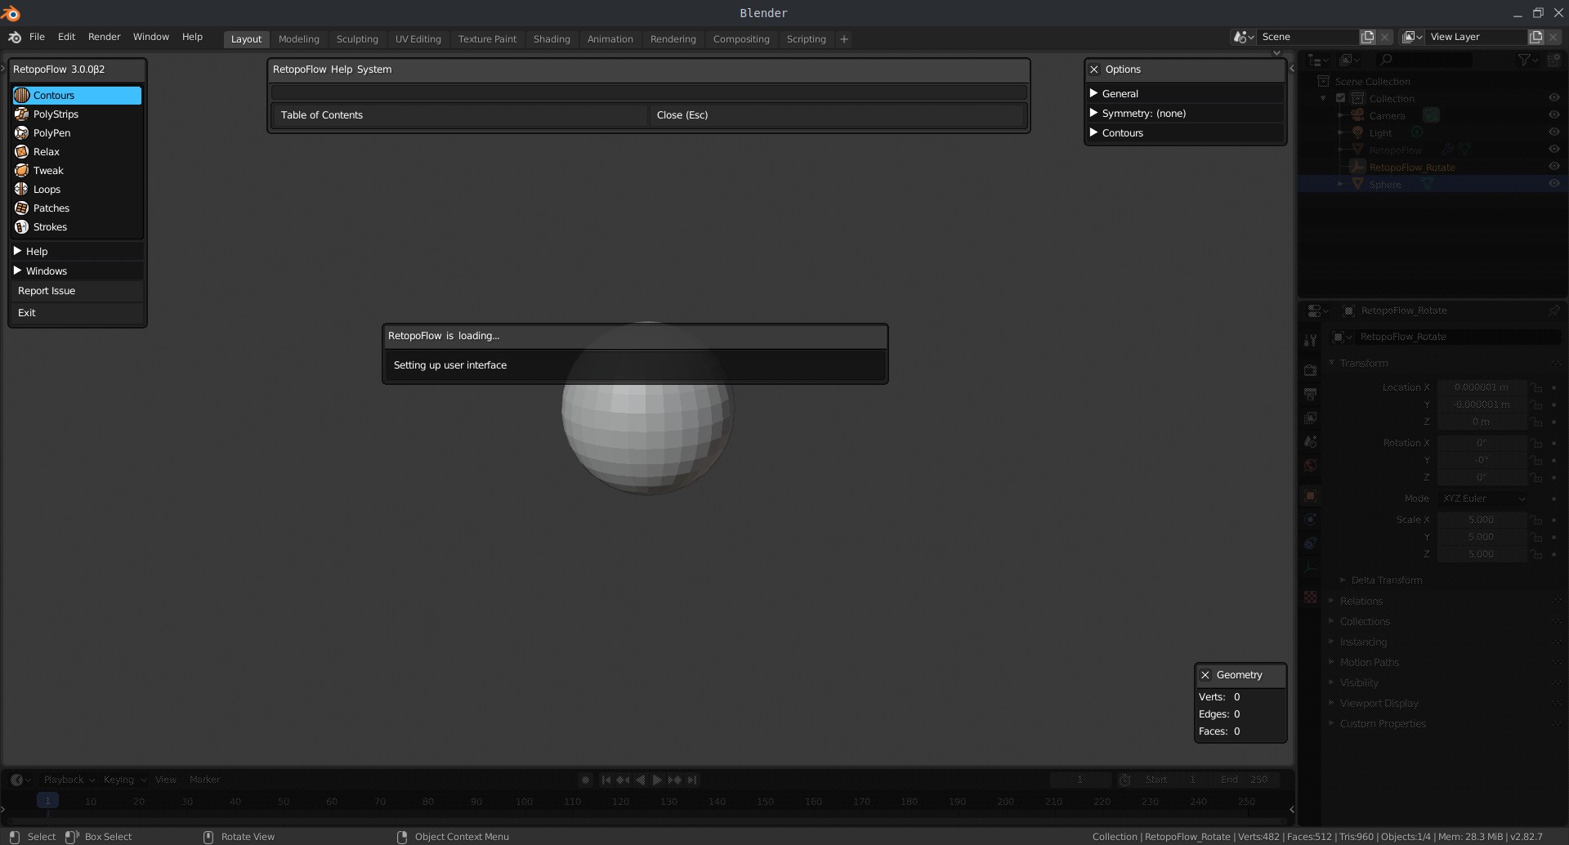Screen dimensions: 1569x845
Task: Click Report Issue button
Action: coord(77,291)
